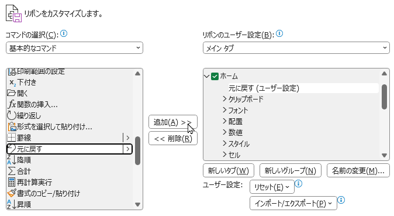
Task: Uncheck the ホーム tab checkbox
Action: (x=215, y=76)
